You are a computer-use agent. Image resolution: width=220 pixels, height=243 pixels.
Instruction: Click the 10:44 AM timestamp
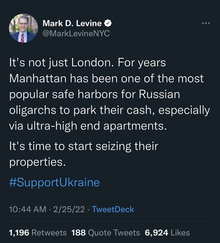click(x=28, y=209)
